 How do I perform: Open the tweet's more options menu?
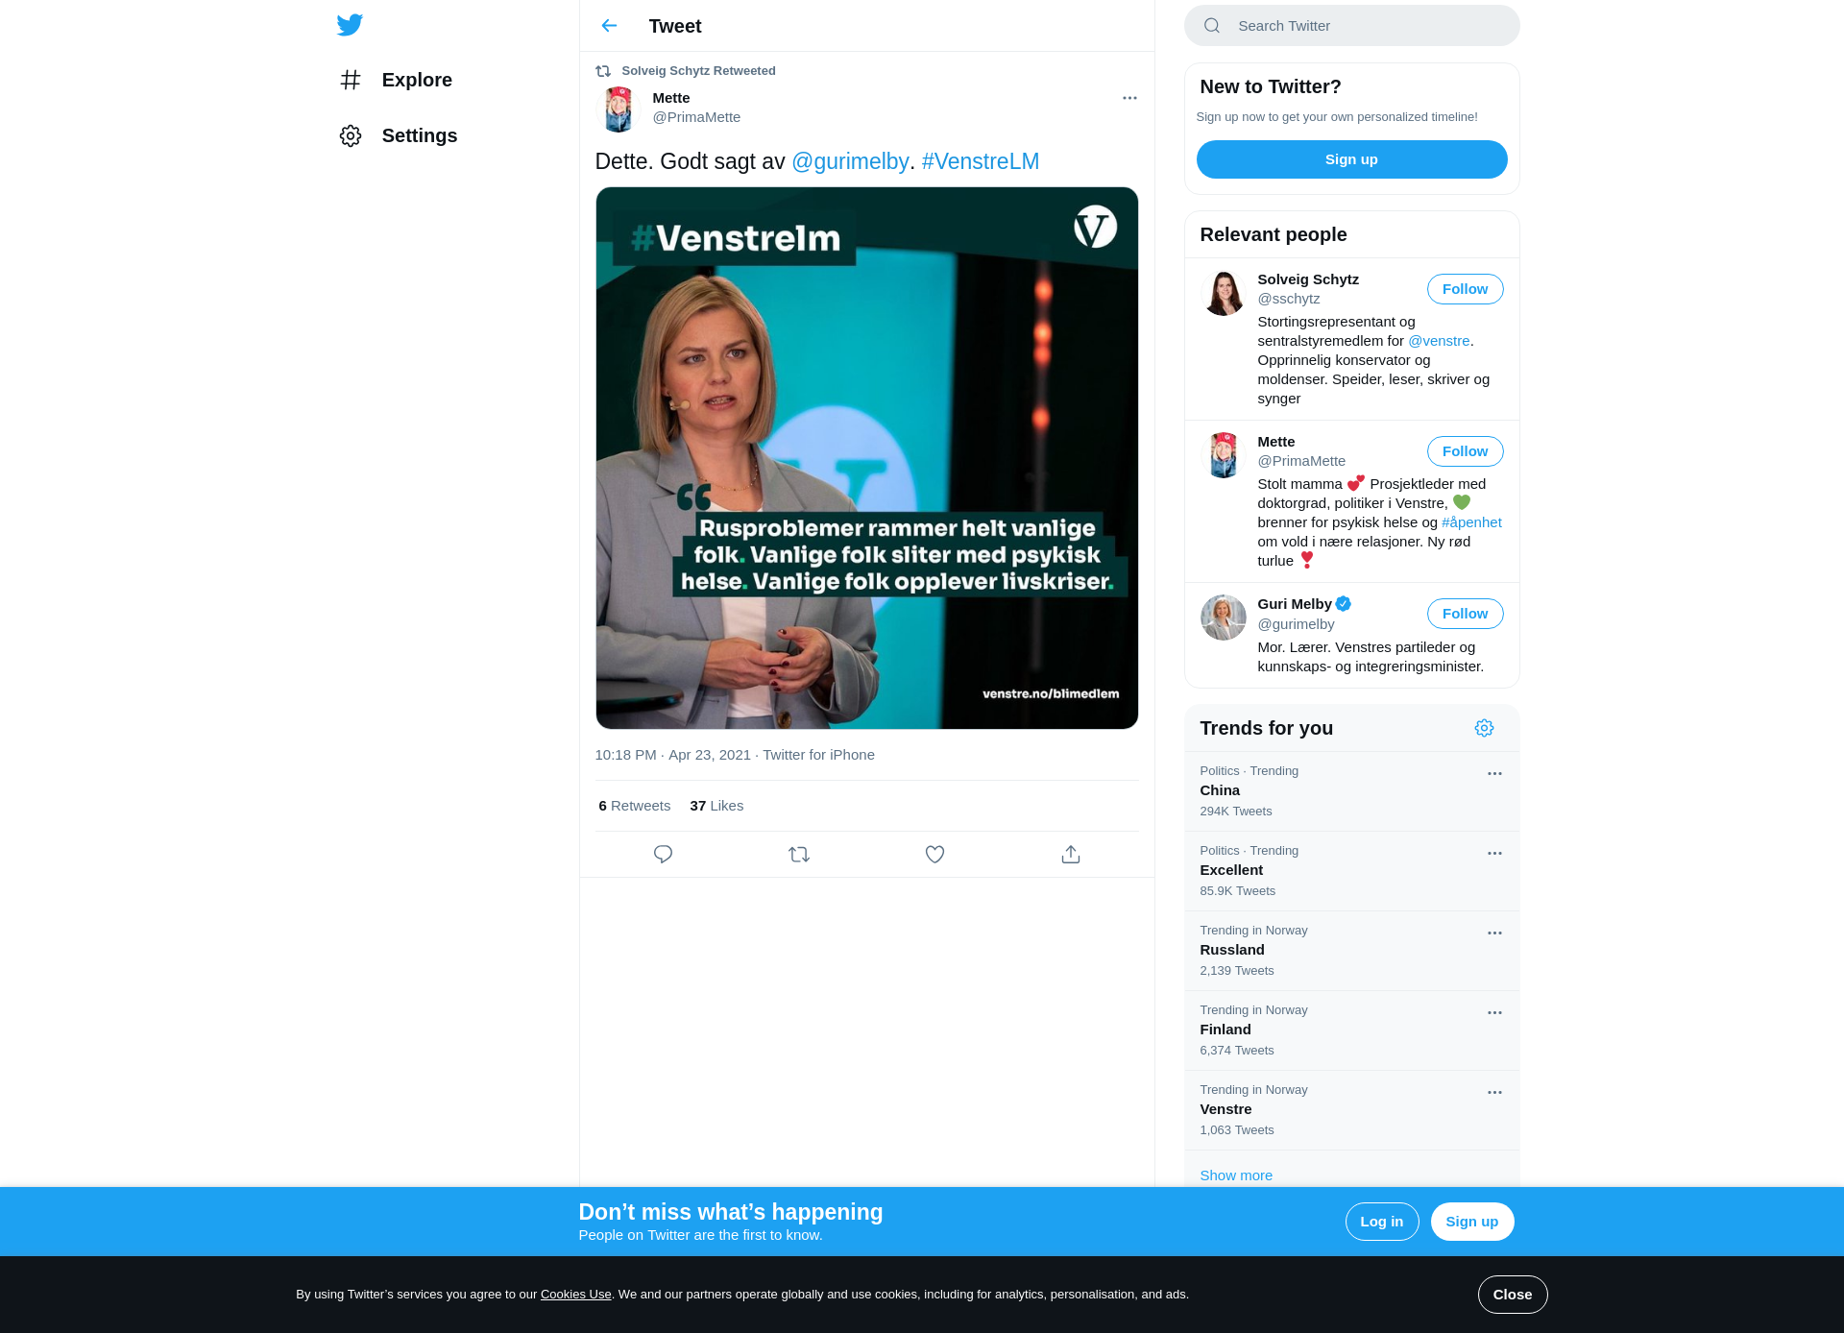(1129, 98)
